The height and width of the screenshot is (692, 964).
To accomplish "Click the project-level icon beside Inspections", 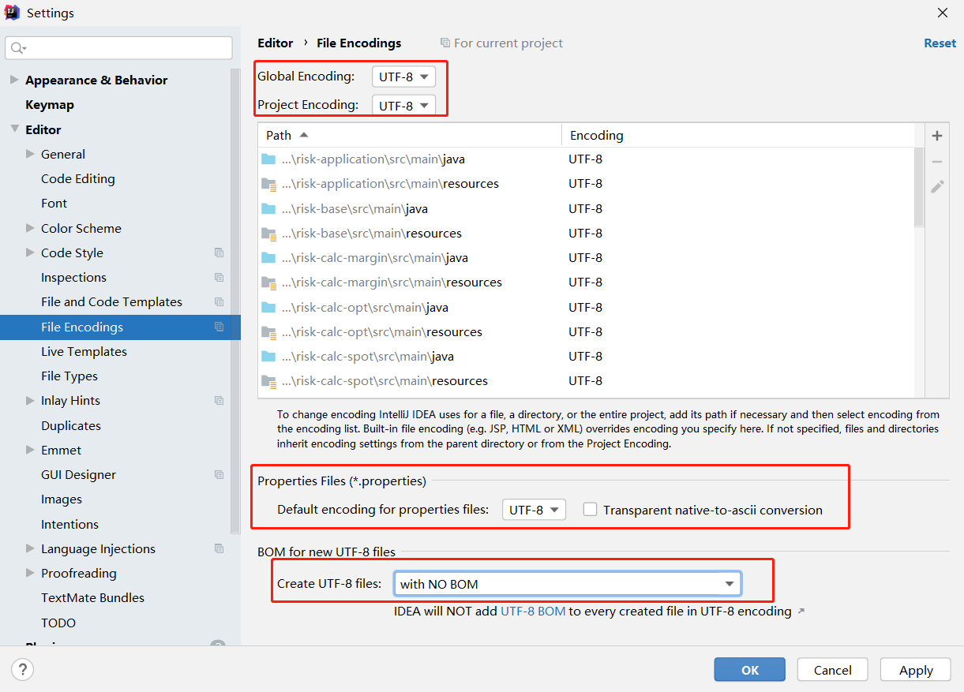I will (219, 278).
